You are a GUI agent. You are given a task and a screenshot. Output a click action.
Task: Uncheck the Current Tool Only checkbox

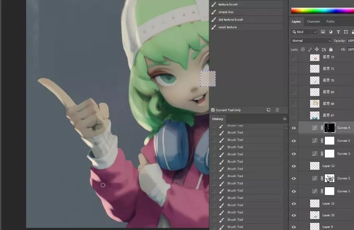click(213, 110)
